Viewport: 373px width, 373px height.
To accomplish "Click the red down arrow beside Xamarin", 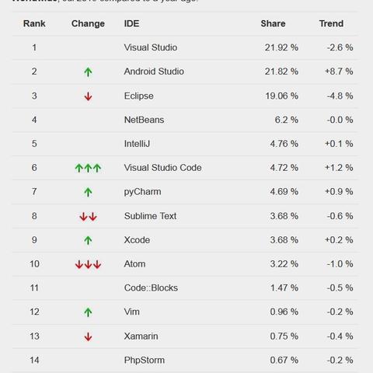I will pos(88,336).
